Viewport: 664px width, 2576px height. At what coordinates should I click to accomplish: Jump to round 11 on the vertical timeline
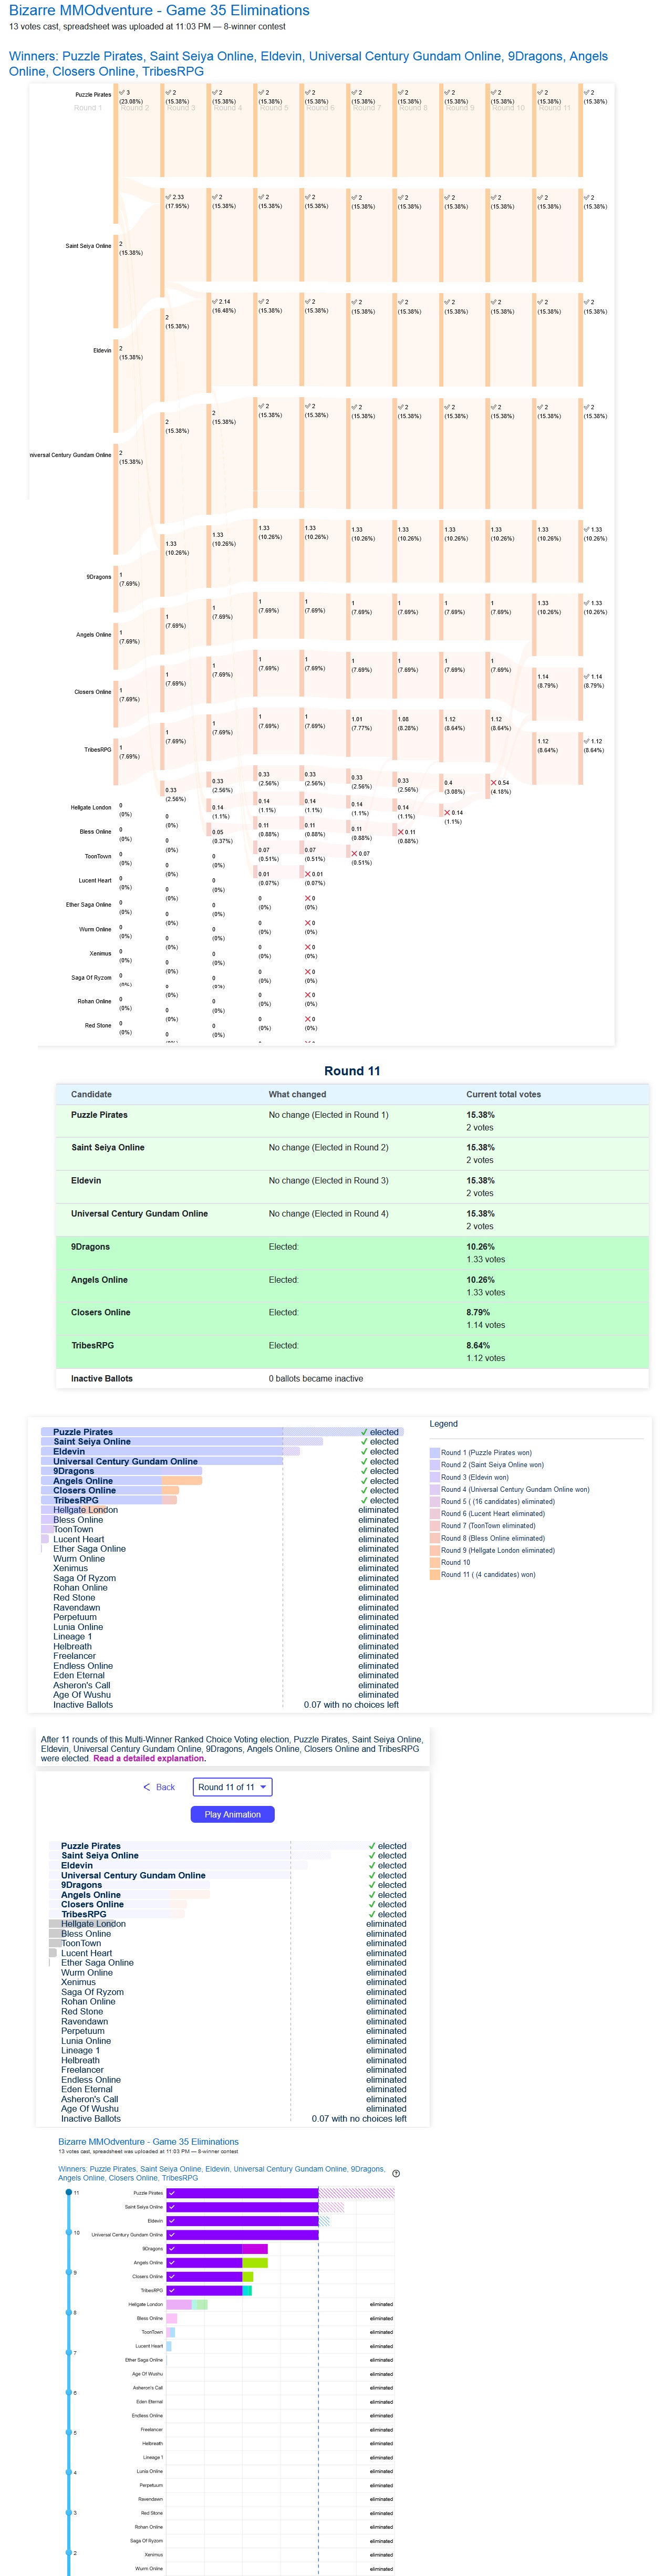point(69,2193)
